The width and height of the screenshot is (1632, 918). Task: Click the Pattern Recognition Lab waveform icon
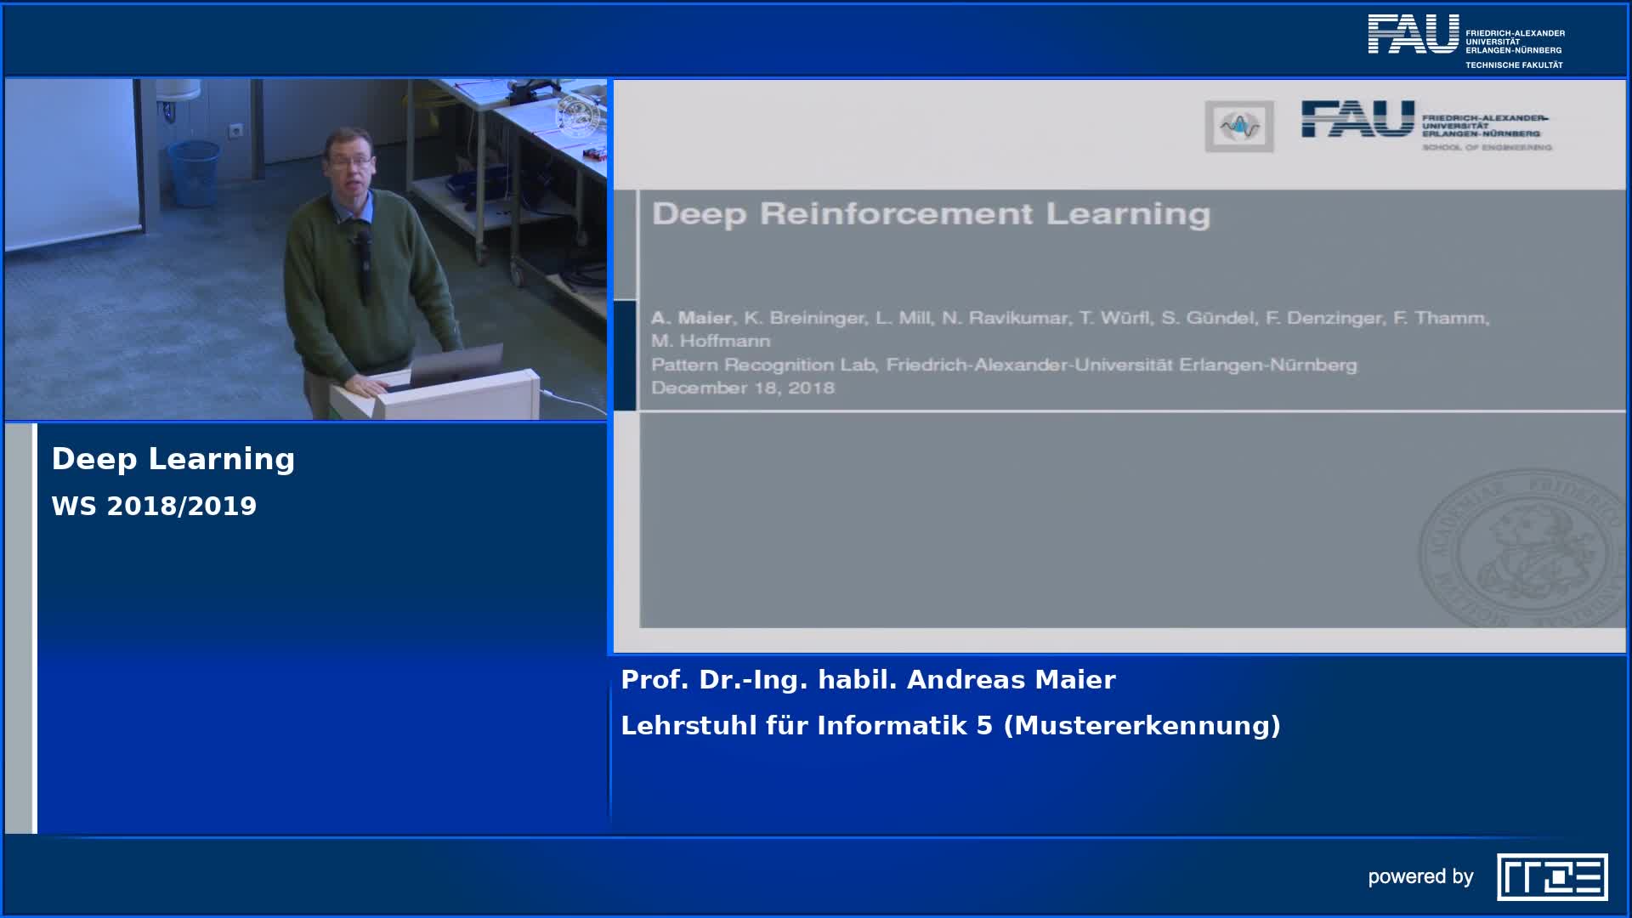coord(1238,127)
